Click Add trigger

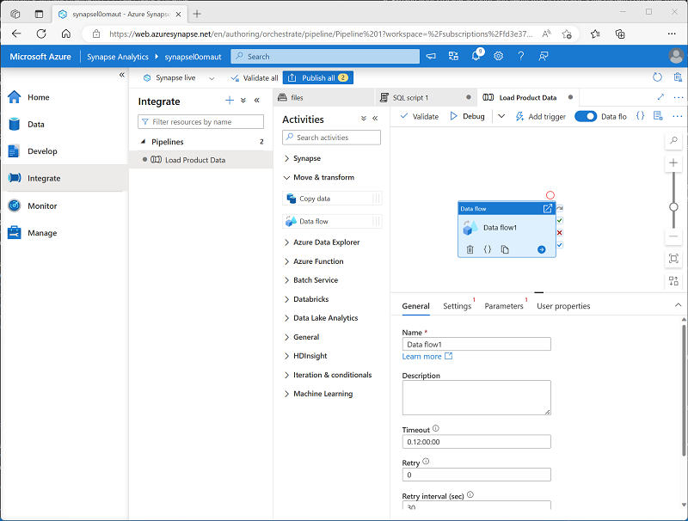[x=541, y=116]
